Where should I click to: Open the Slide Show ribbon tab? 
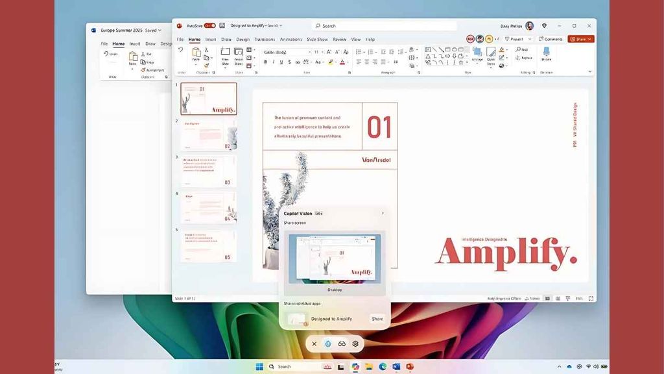click(x=317, y=40)
